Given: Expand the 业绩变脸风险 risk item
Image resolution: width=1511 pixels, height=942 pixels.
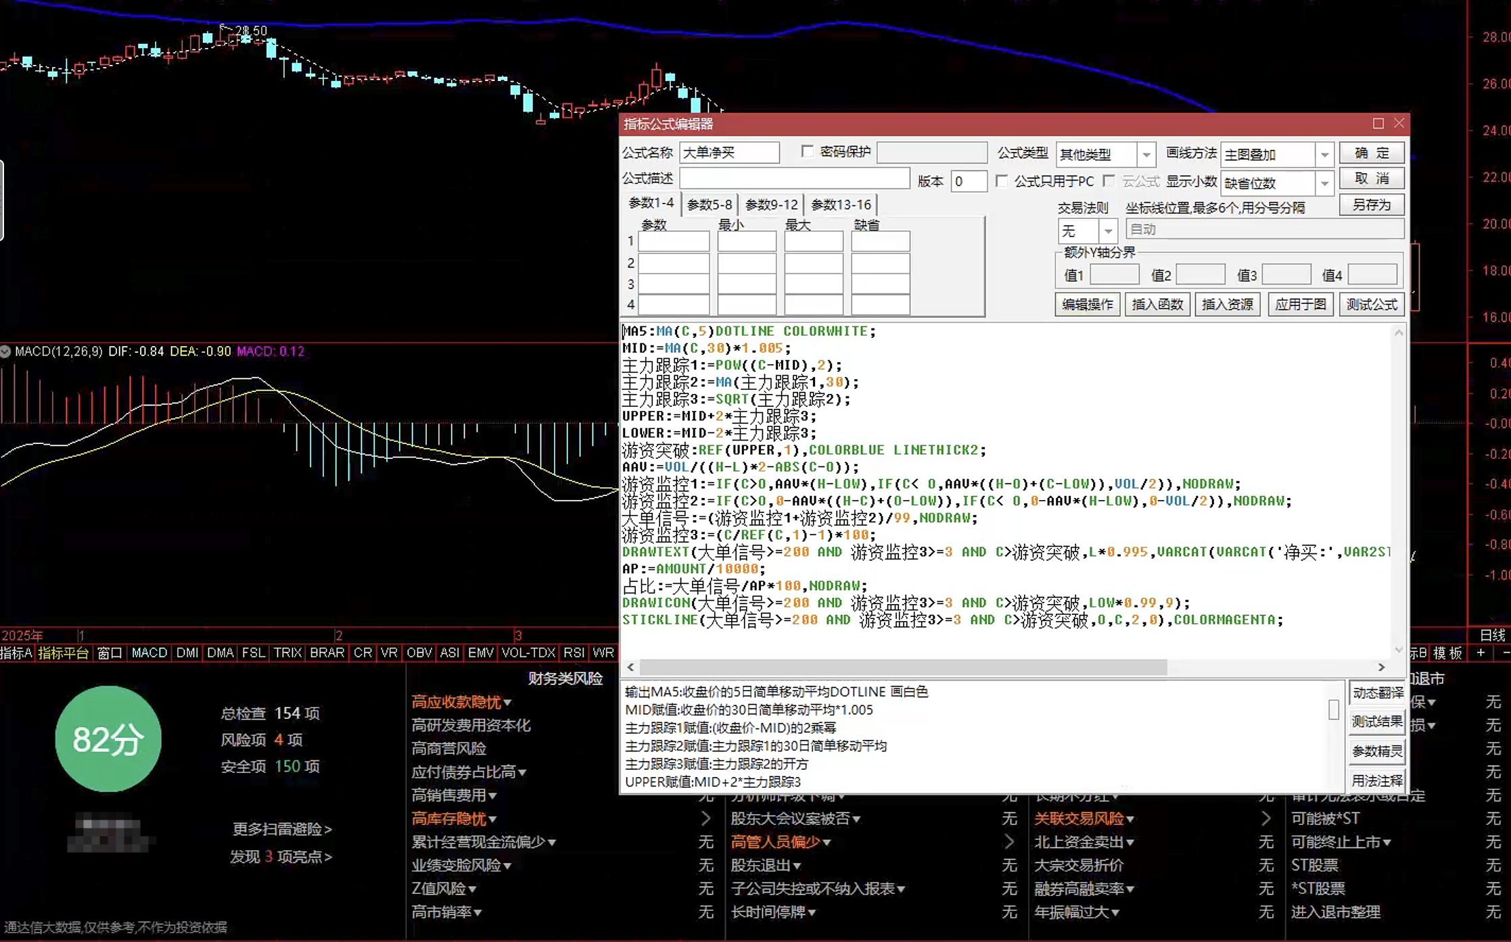Looking at the screenshot, I should 507,866.
